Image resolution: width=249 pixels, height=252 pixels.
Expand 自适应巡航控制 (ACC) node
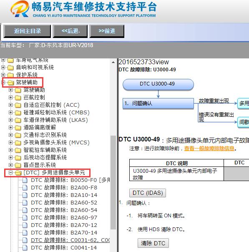[x=10, y=105]
